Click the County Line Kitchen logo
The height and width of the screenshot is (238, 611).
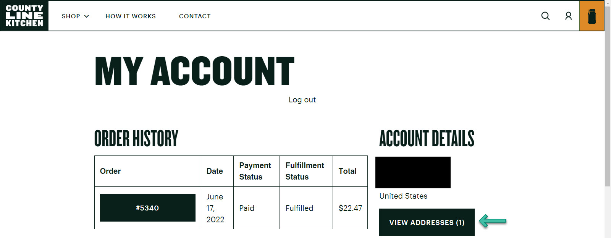point(24,16)
